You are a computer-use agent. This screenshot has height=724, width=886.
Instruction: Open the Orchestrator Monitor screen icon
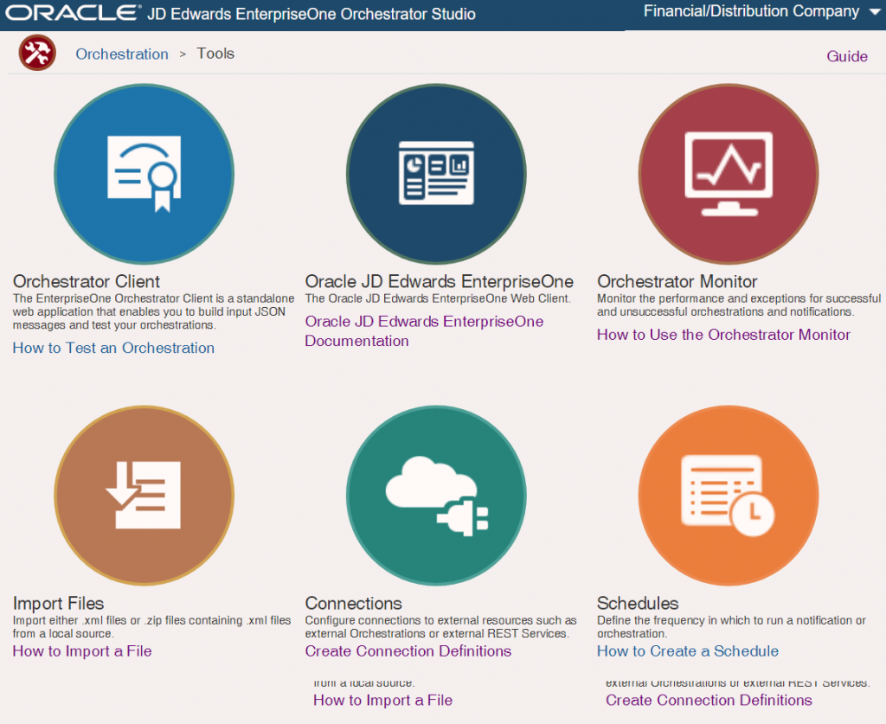[728, 173]
